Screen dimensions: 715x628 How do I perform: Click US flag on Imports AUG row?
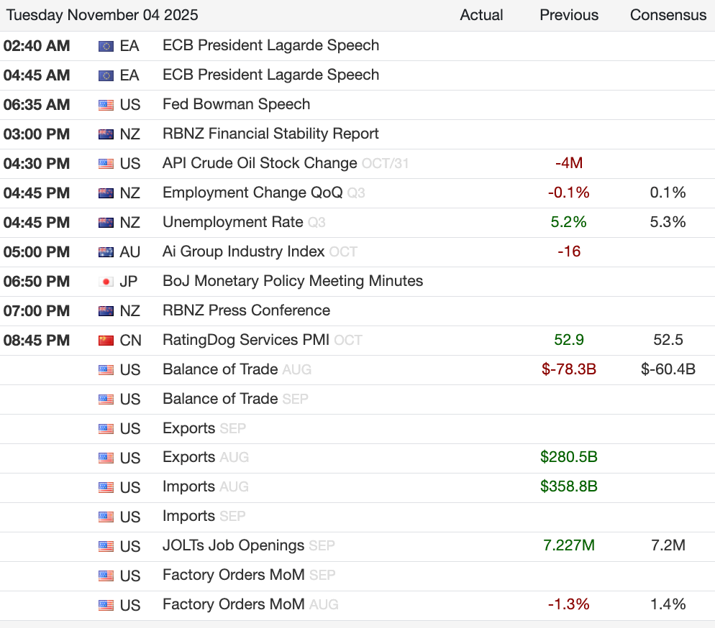click(x=106, y=487)
